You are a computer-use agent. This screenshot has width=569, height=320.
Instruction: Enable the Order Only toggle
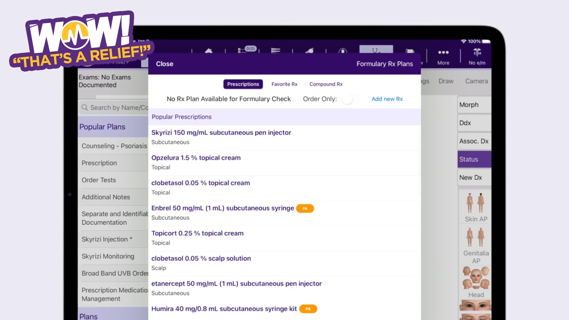coord(351,99)
